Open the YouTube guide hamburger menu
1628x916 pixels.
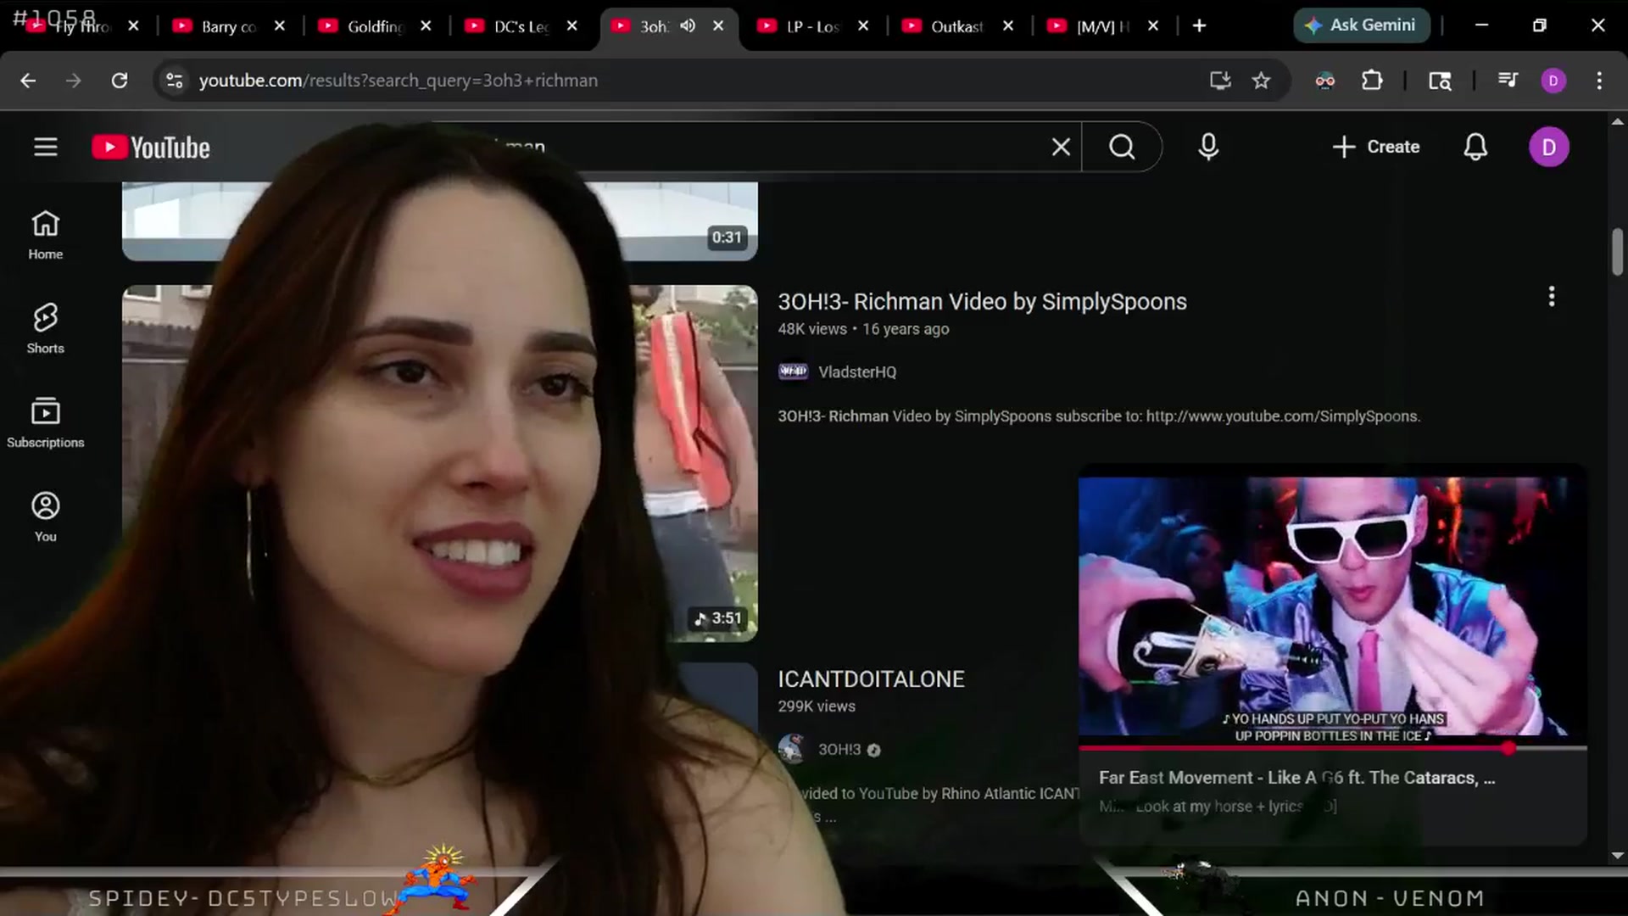46,147
